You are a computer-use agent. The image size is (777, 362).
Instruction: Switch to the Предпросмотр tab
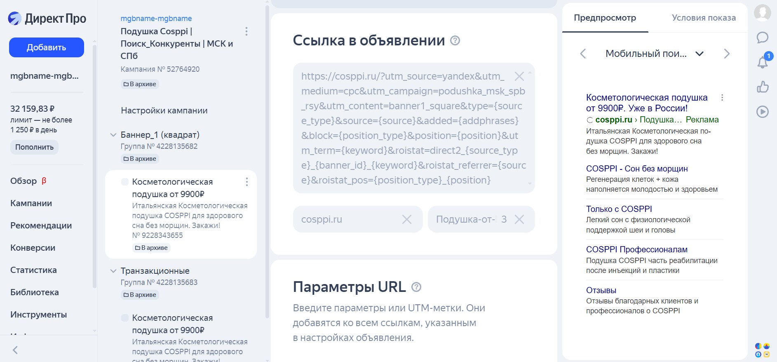(605, 18)
